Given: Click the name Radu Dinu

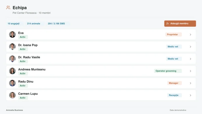Looking at the screenshot, I should click(26, 82).
